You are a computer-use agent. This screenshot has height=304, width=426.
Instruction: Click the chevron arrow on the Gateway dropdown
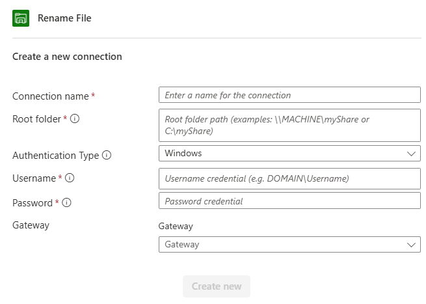pos(411,245)
